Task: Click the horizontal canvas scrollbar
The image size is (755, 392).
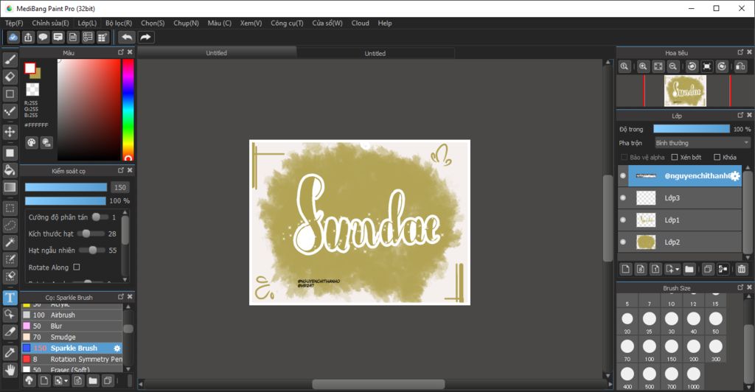Action: pyautogui.click(x=378, y=385)
